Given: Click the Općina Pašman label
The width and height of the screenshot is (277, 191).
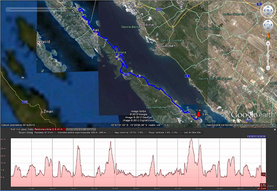Looking at the screenshot, I should coord(157,107).
